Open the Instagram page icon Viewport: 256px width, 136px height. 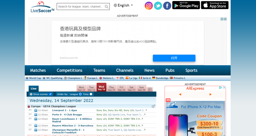click(x=148, y=6)
